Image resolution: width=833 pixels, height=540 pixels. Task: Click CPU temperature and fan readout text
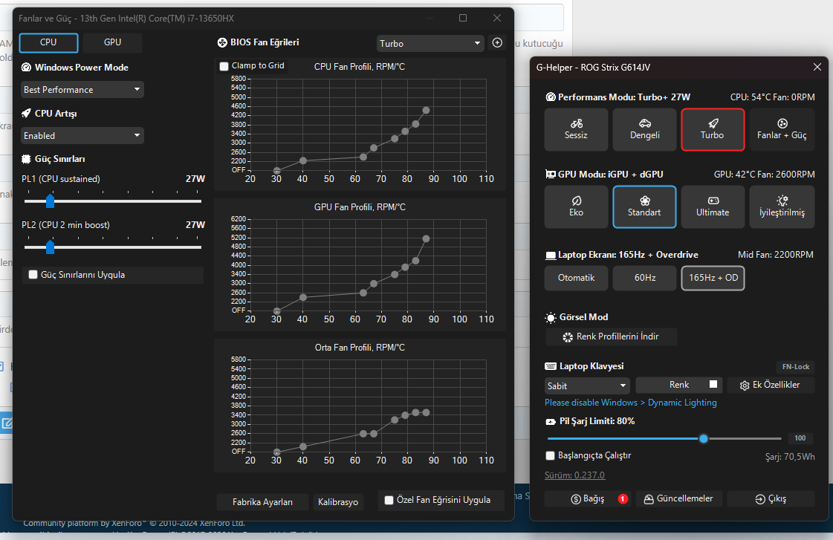[x=772, y=97]
